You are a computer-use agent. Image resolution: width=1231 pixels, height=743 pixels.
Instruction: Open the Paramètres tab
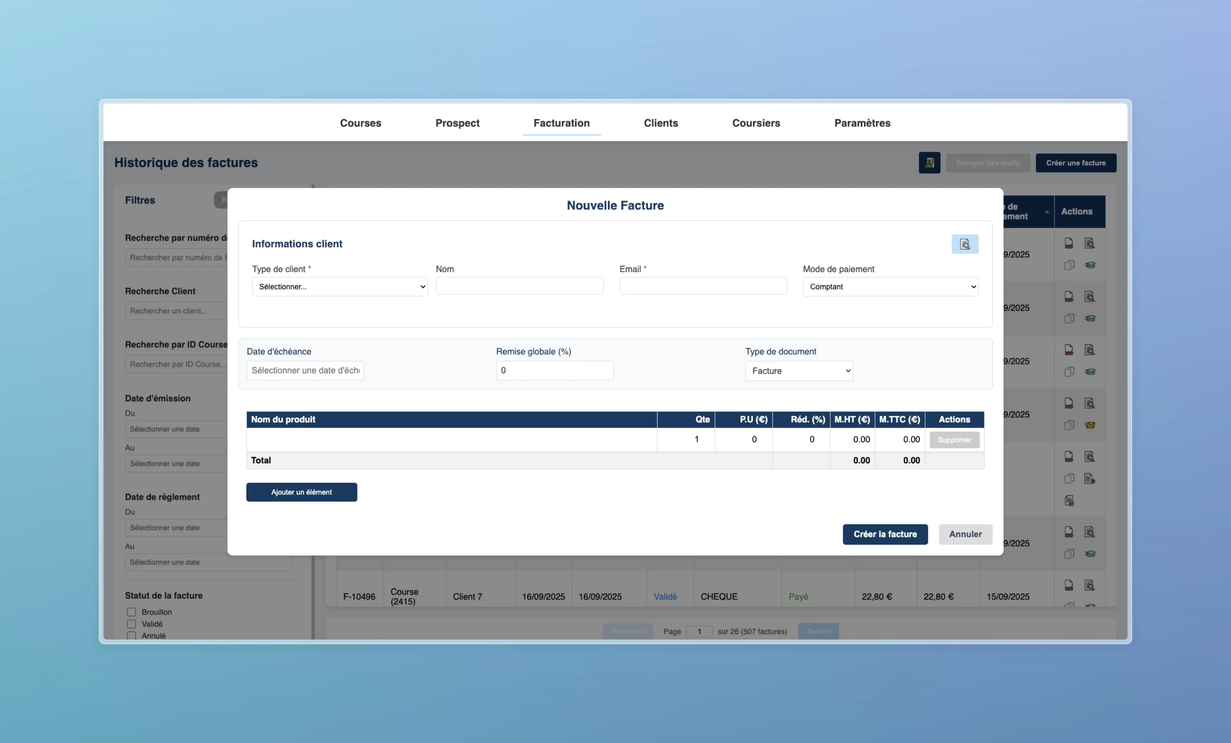(x=862, y=123)
